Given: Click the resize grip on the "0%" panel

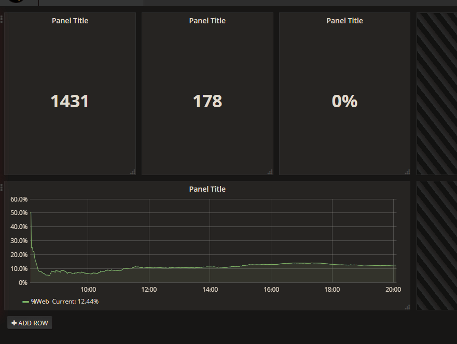Looking at the screenshot, I should point(408,171).
